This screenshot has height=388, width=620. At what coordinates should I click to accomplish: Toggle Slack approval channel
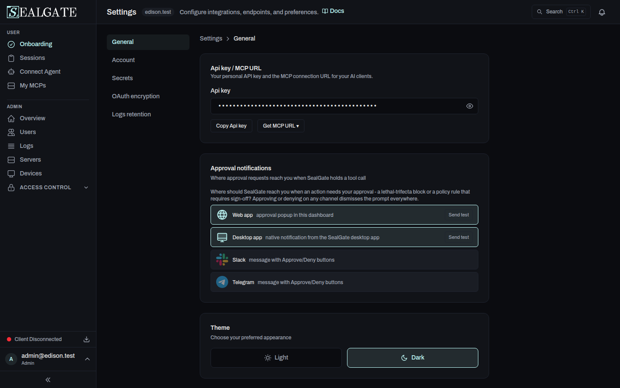tap(344, 260)
